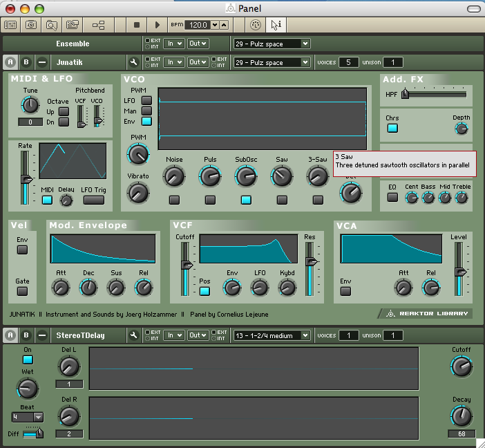The image size is (485, 448).
Task: Start playback with the play button
Action: [x=157, y=25]
